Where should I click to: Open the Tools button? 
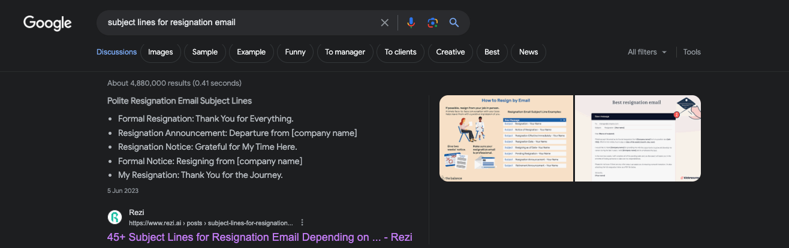(x=692, y=52)
